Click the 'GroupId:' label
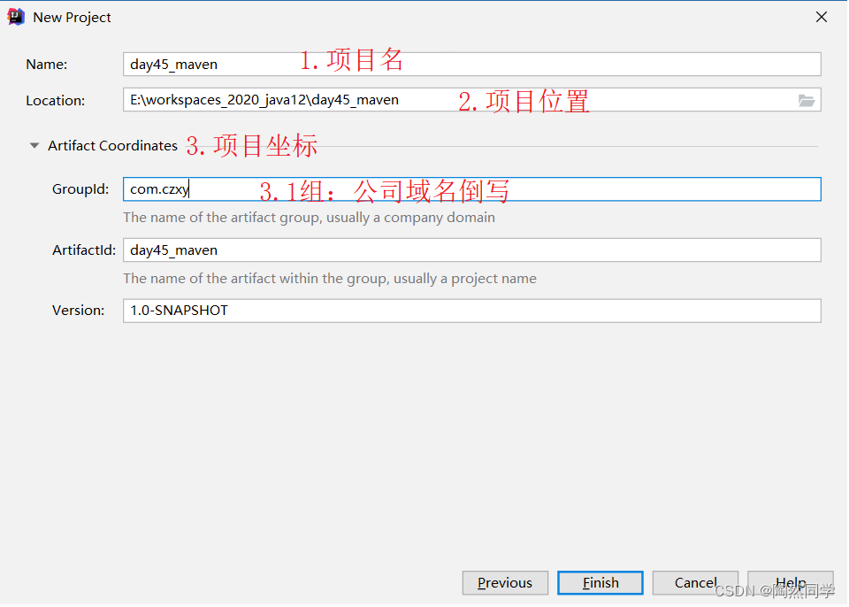The height and width of the screenshot is (607, 849). pos(80,189)
